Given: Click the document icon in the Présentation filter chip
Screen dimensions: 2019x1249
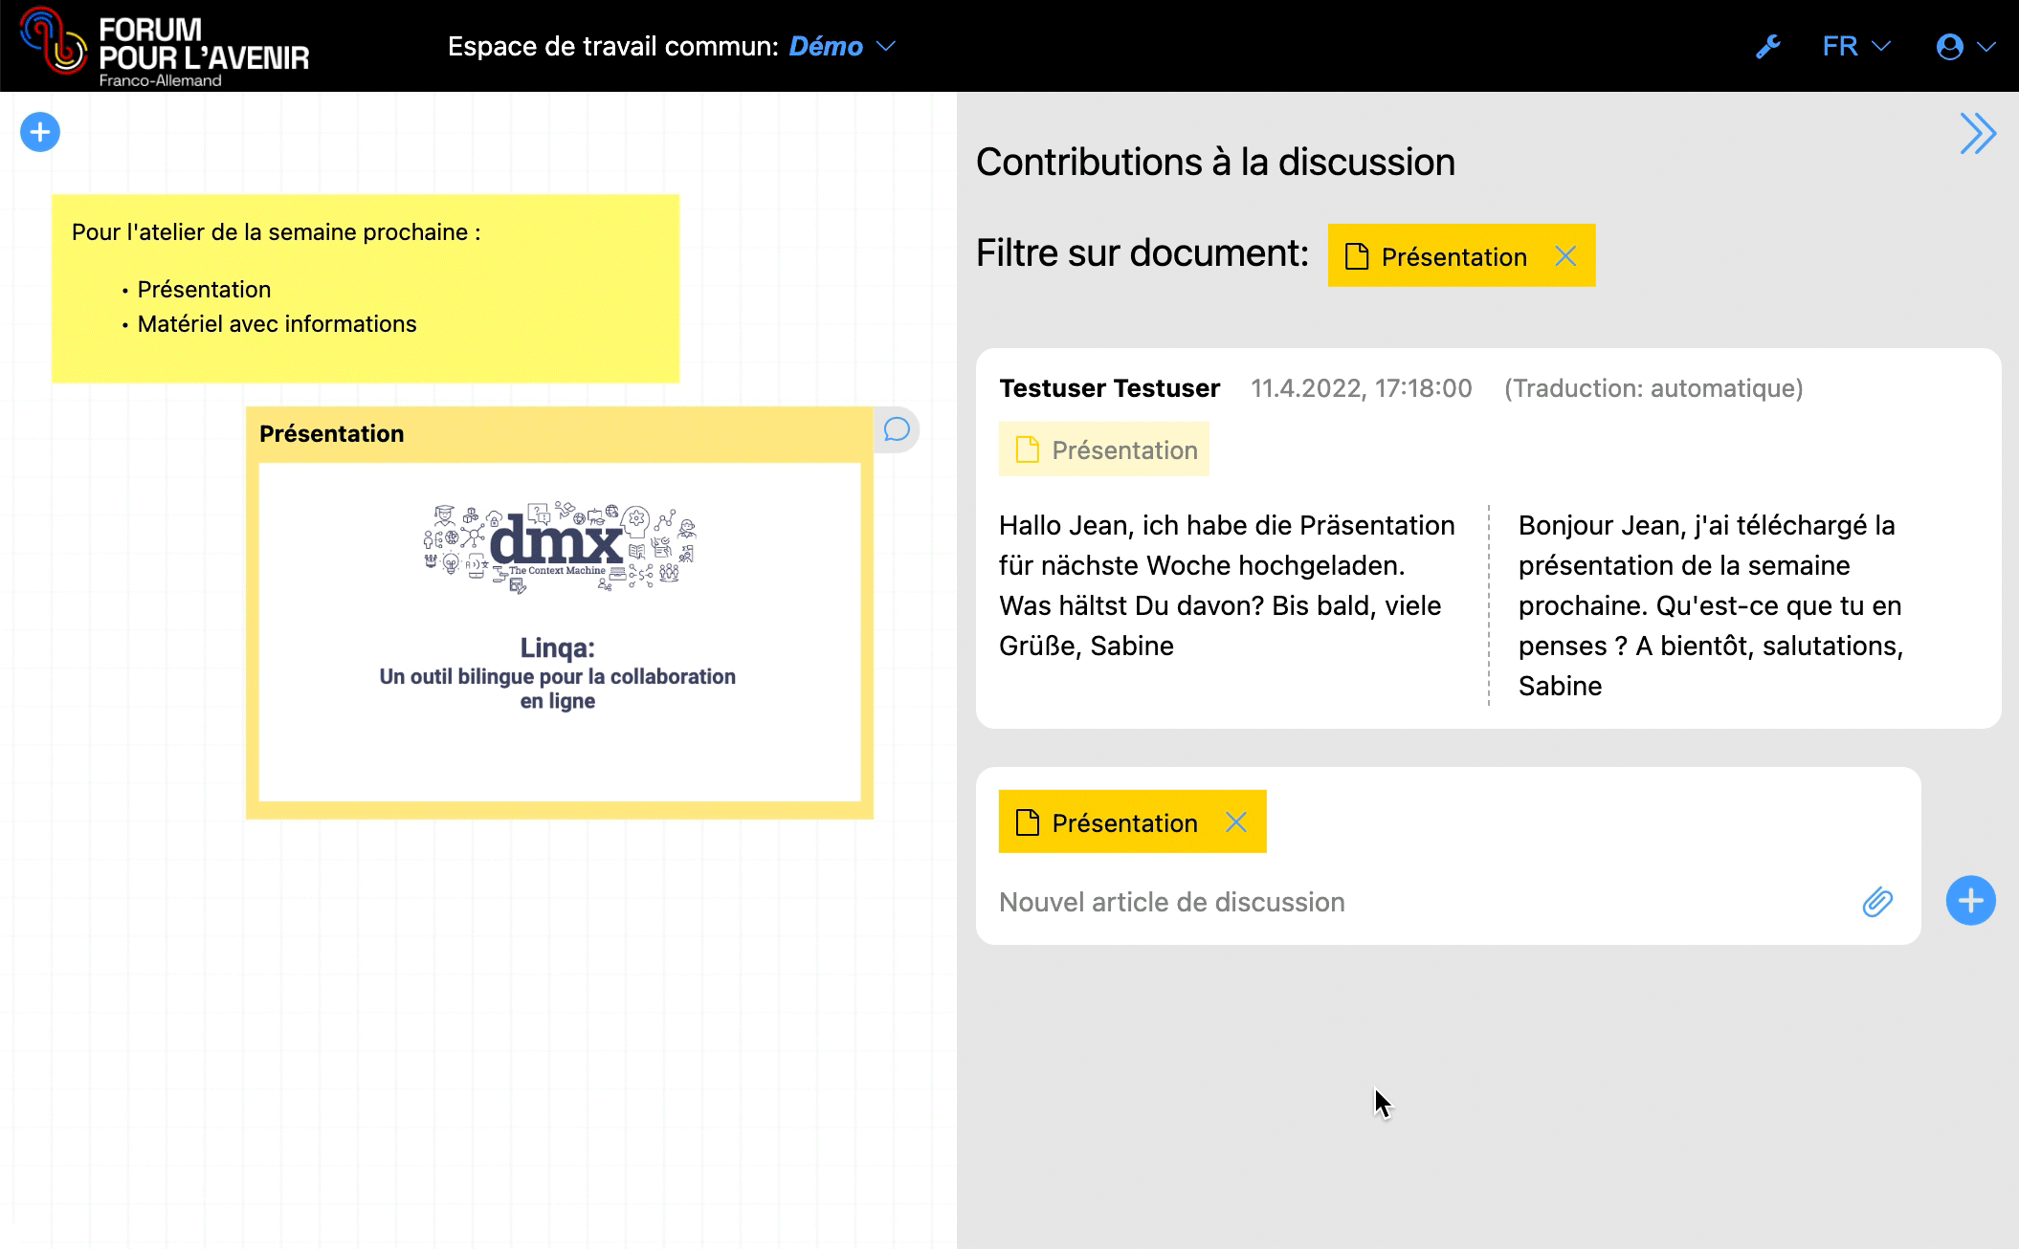Looking at the screenshot, I should (x=1357, y=255).
